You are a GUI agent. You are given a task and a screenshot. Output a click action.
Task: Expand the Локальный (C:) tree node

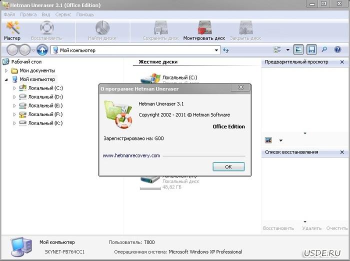tap(14, 88)
